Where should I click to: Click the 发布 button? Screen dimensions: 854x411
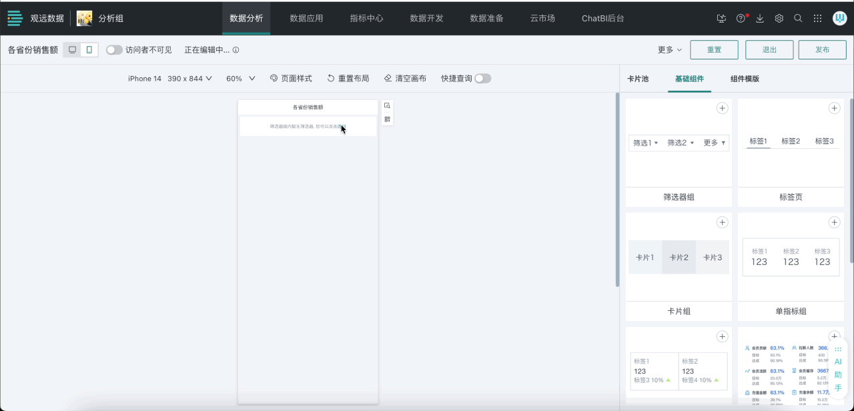(x=822, y=50)
